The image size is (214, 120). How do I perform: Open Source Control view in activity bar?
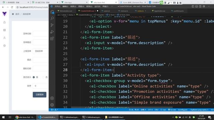52,25
